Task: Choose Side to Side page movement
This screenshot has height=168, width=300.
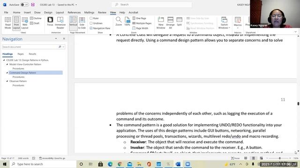Action: (82, 23)
